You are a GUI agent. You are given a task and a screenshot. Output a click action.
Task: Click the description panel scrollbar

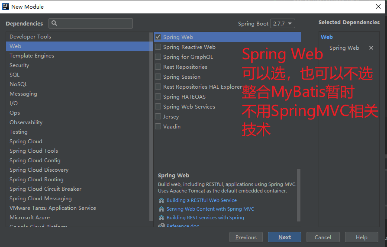[x=298, y=195]
